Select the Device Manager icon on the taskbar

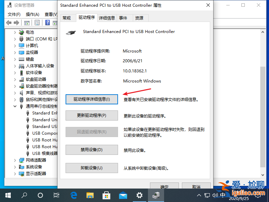[156, 195]
